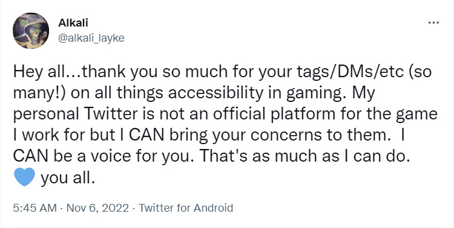Click the word accessibility in the tweet
Viewport: 454px width, 228px height.
pos(212,93)
